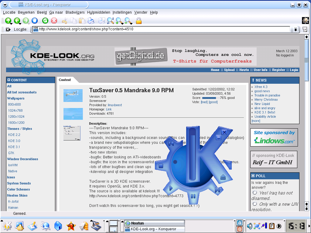Open the Up button history dropdown arrow
This screenshot has width=311, height=233.
11,24
